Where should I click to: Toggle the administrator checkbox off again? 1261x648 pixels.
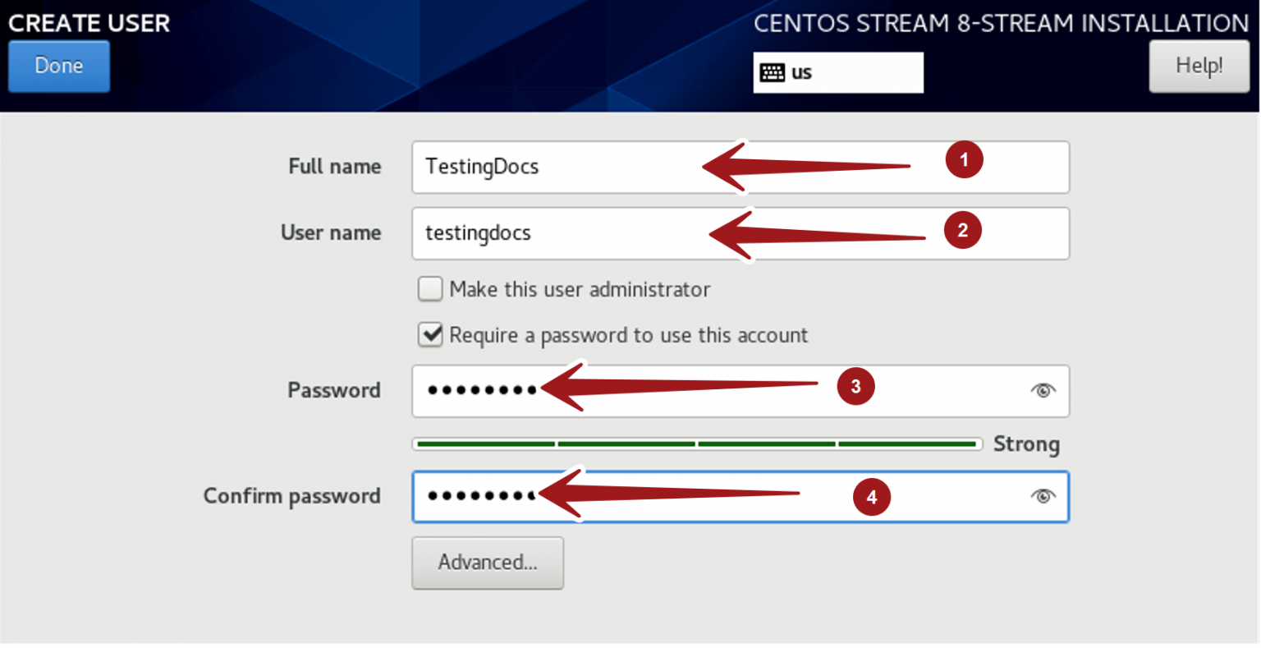(429, 289)
